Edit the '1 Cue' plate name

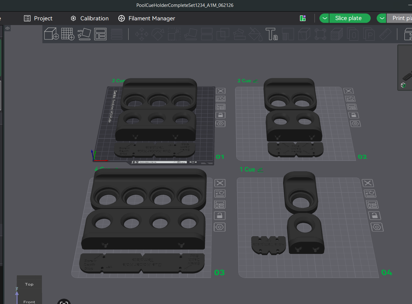pos(260,170)
